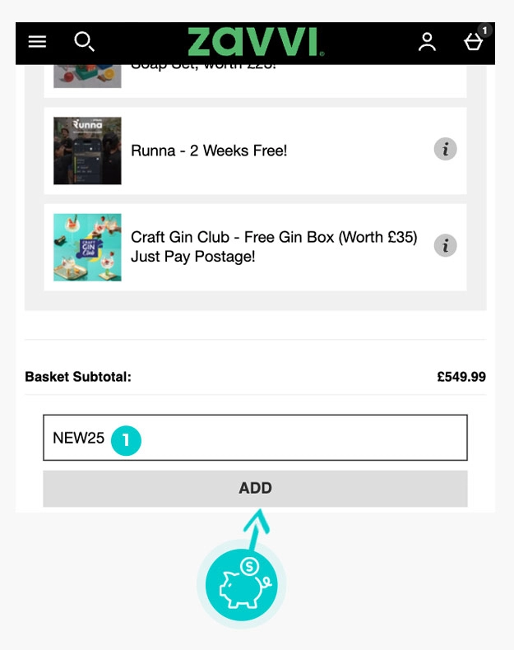Click the £549.99 subtotal amount
The width and height of the screenshot is (514, 650).
(461, 378)
